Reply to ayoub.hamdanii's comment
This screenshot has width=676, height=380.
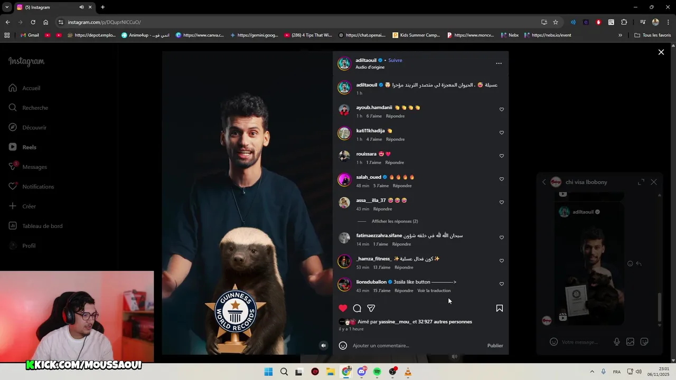click(395, 116)
